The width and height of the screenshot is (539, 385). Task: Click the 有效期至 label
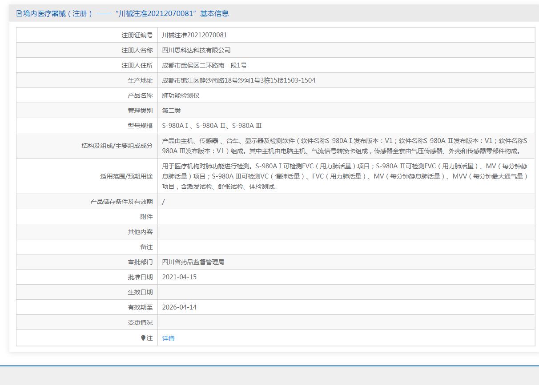click(140, 307)
